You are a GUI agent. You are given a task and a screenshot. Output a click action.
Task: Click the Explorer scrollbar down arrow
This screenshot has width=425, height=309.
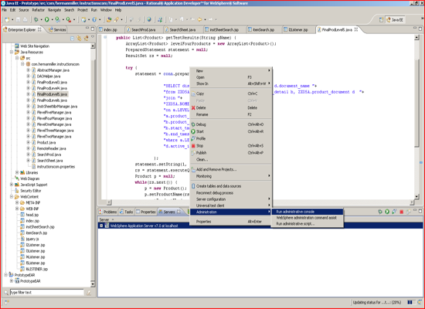(x=93, y=284)
